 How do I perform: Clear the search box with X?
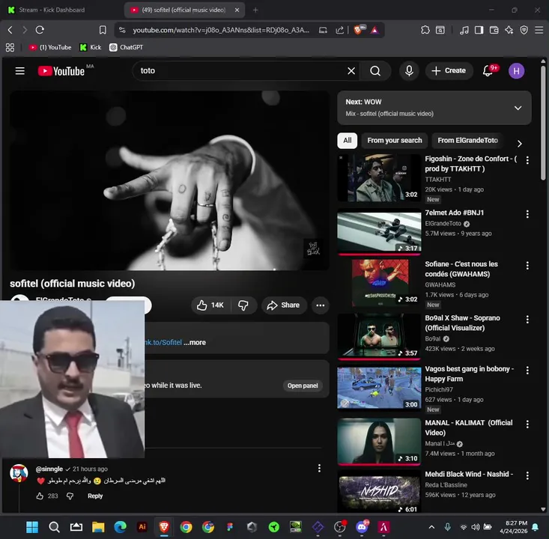[351, 71]
